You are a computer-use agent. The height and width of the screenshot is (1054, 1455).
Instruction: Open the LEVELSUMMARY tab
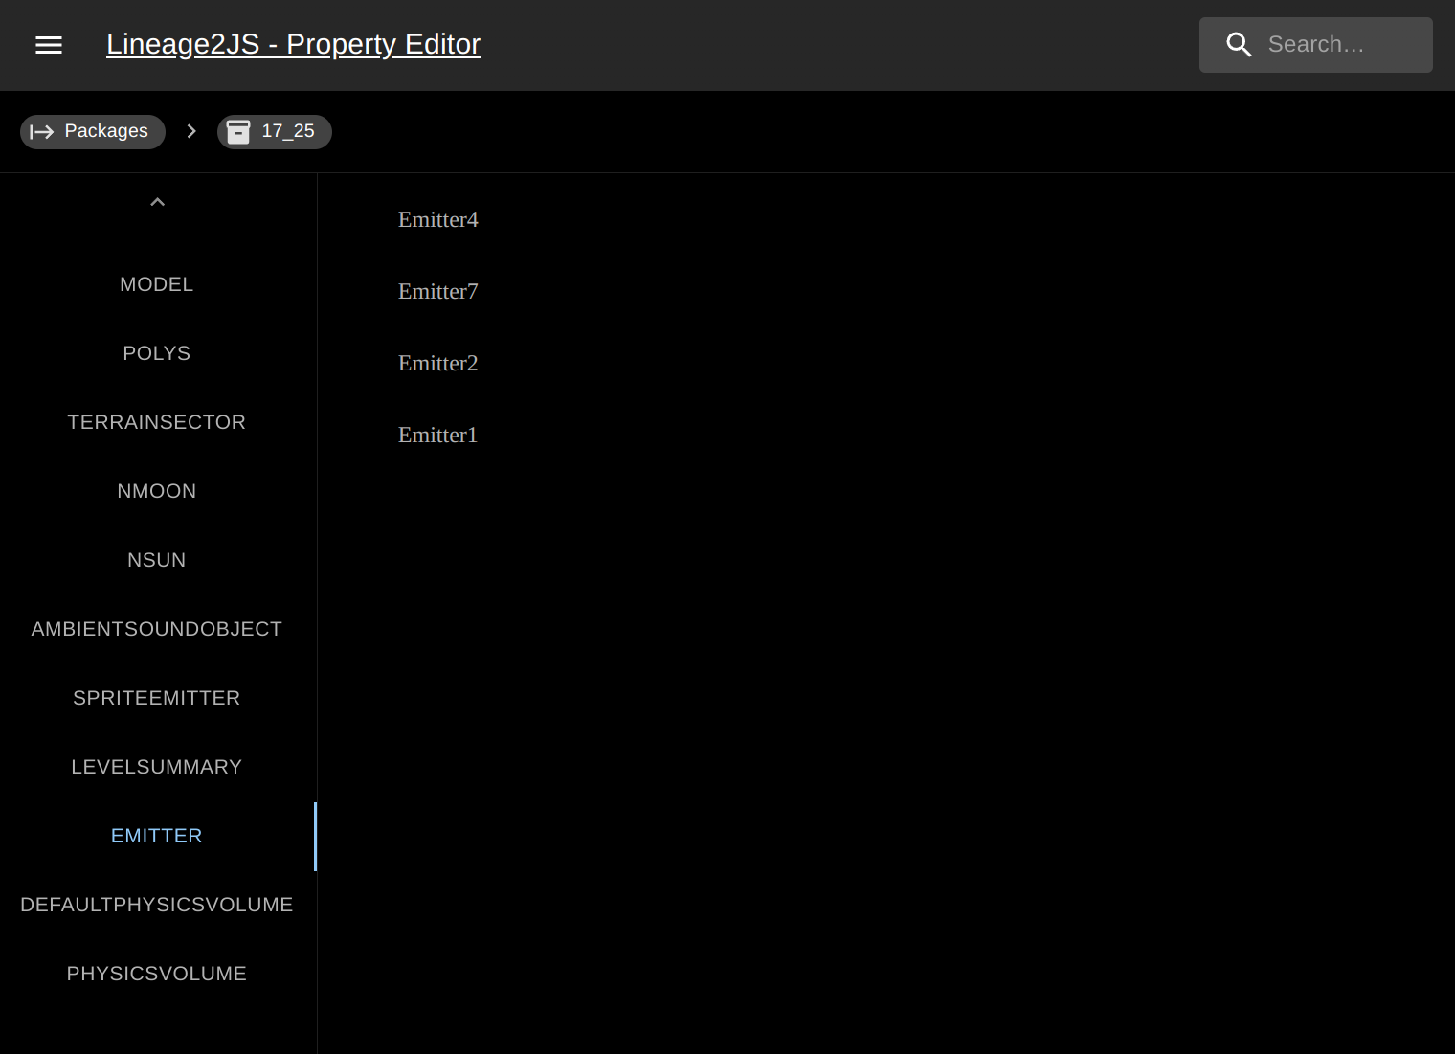157,767
